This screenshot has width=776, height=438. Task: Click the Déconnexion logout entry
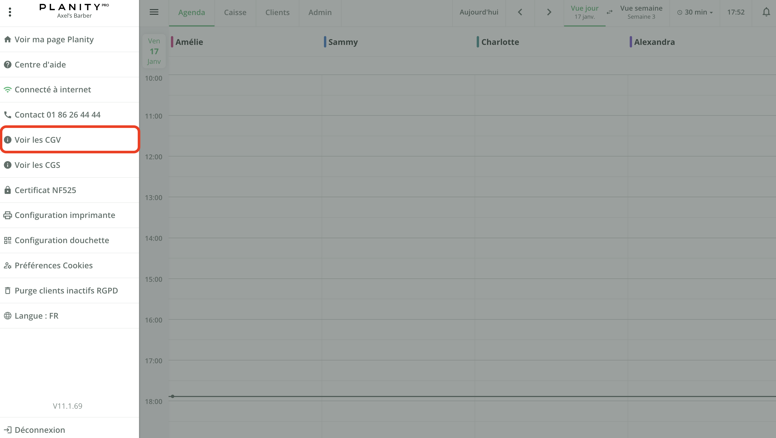coord(39,429)
